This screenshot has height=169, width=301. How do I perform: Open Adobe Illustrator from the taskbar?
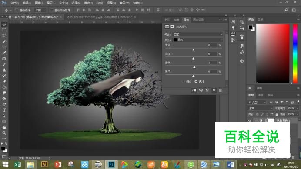tap(44, 164)
